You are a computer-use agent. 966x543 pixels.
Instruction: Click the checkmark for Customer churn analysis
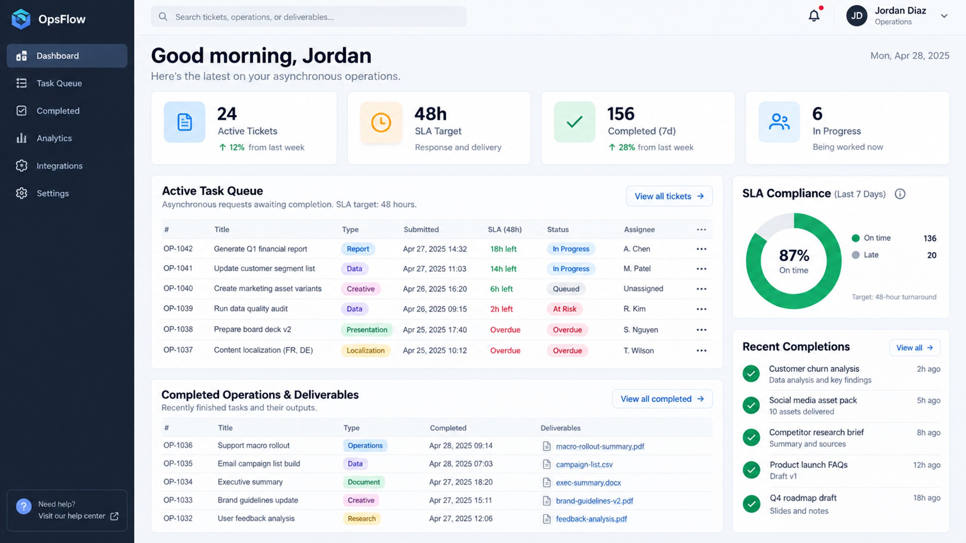751,374
